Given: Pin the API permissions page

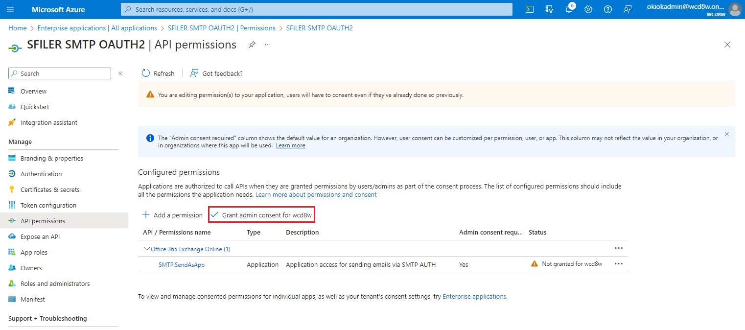Looking at the screenshot, I should pos(252,45).
